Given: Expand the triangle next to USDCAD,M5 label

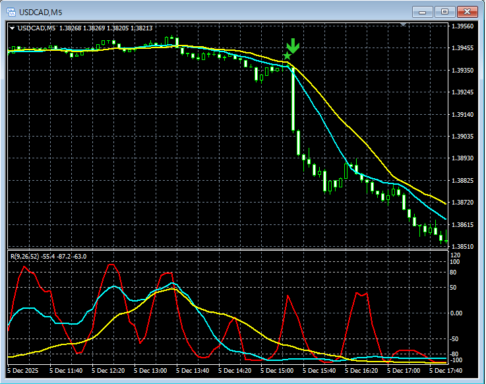Looking at the screenshot, I should click(x=12, y=28).
